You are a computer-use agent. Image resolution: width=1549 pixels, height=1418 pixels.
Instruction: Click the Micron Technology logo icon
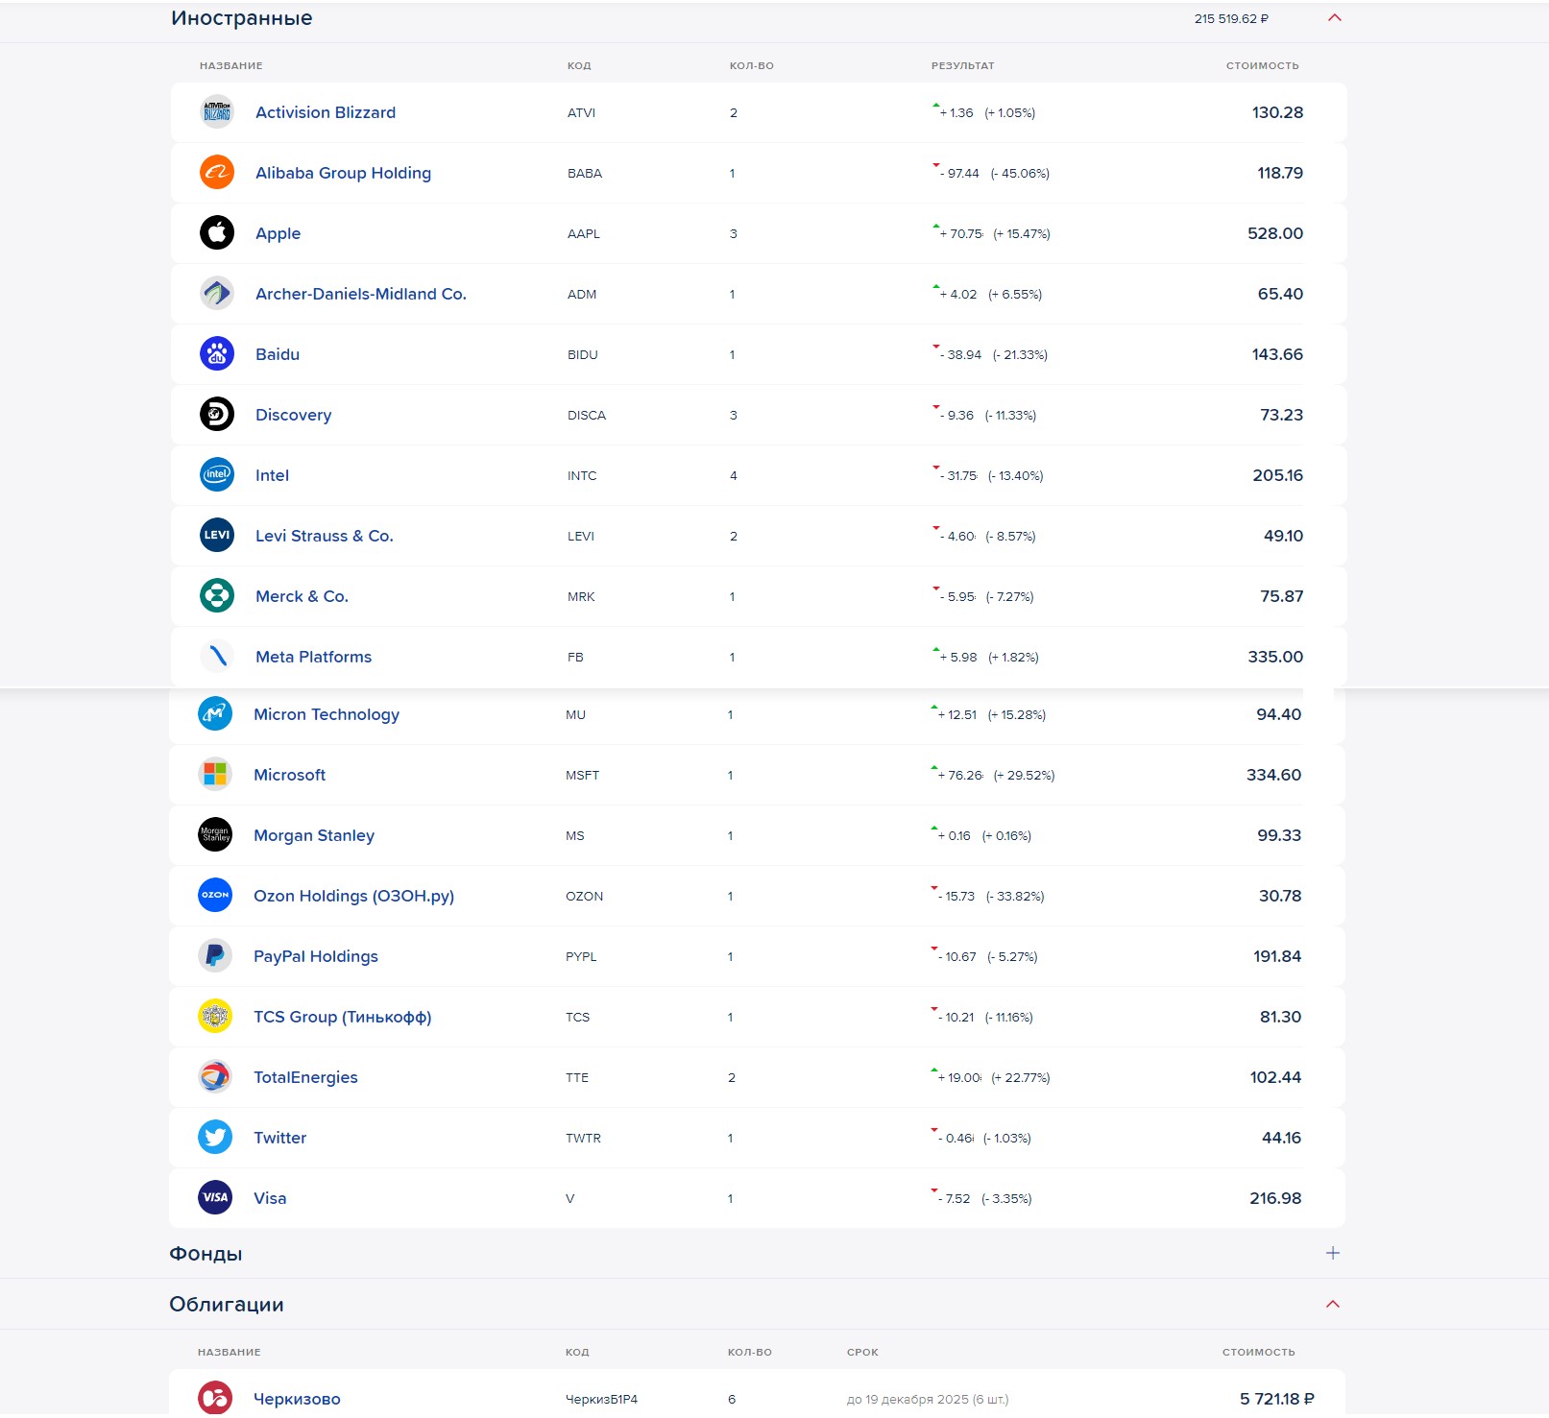coord(215,714)
